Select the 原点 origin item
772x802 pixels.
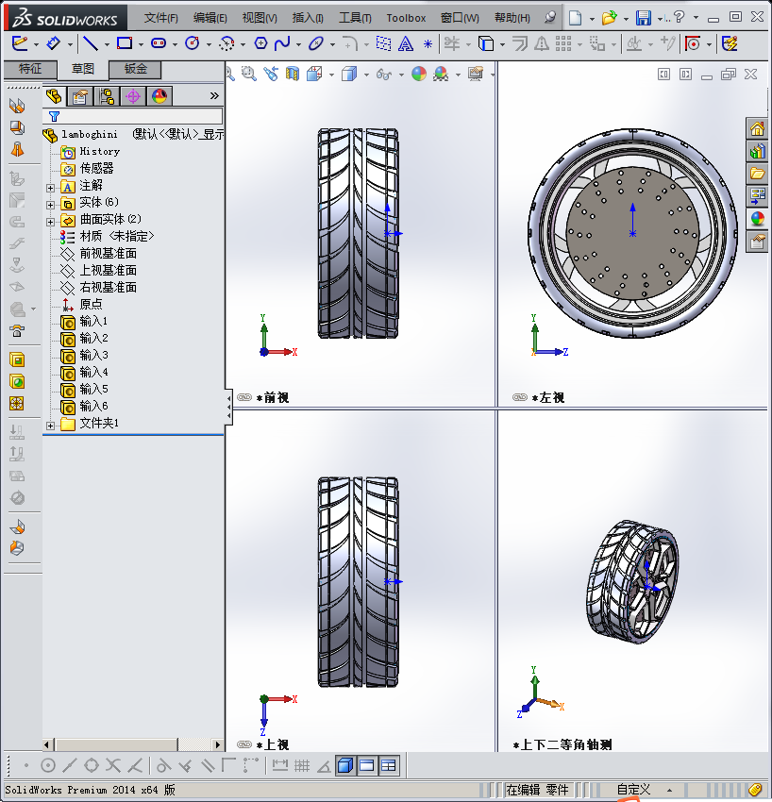pos(82,305)
